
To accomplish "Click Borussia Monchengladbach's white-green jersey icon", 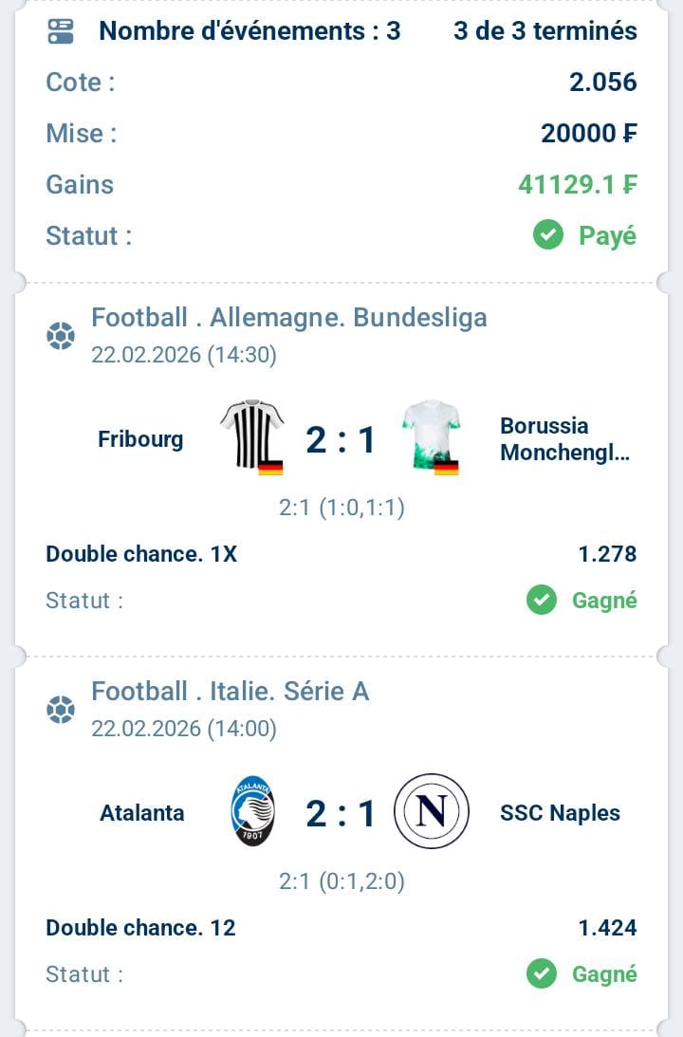I will point(432,436).
